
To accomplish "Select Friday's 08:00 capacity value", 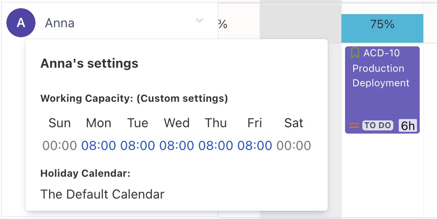I will click(x=254, y=145).
